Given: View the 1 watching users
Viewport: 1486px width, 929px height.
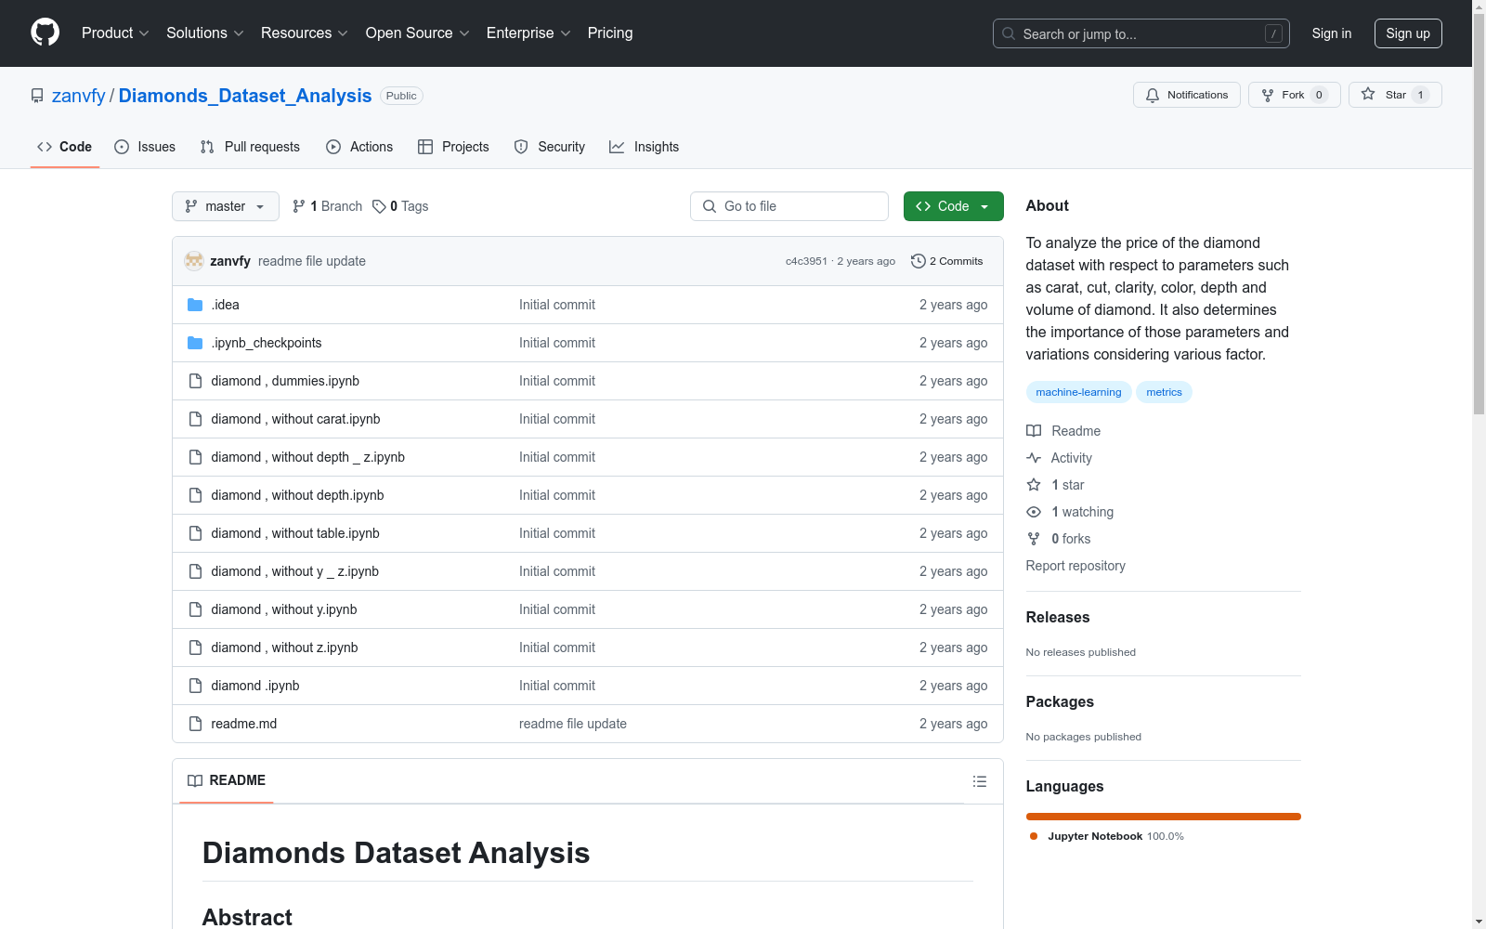Looking at the screenshot, I should point(1081,512).
